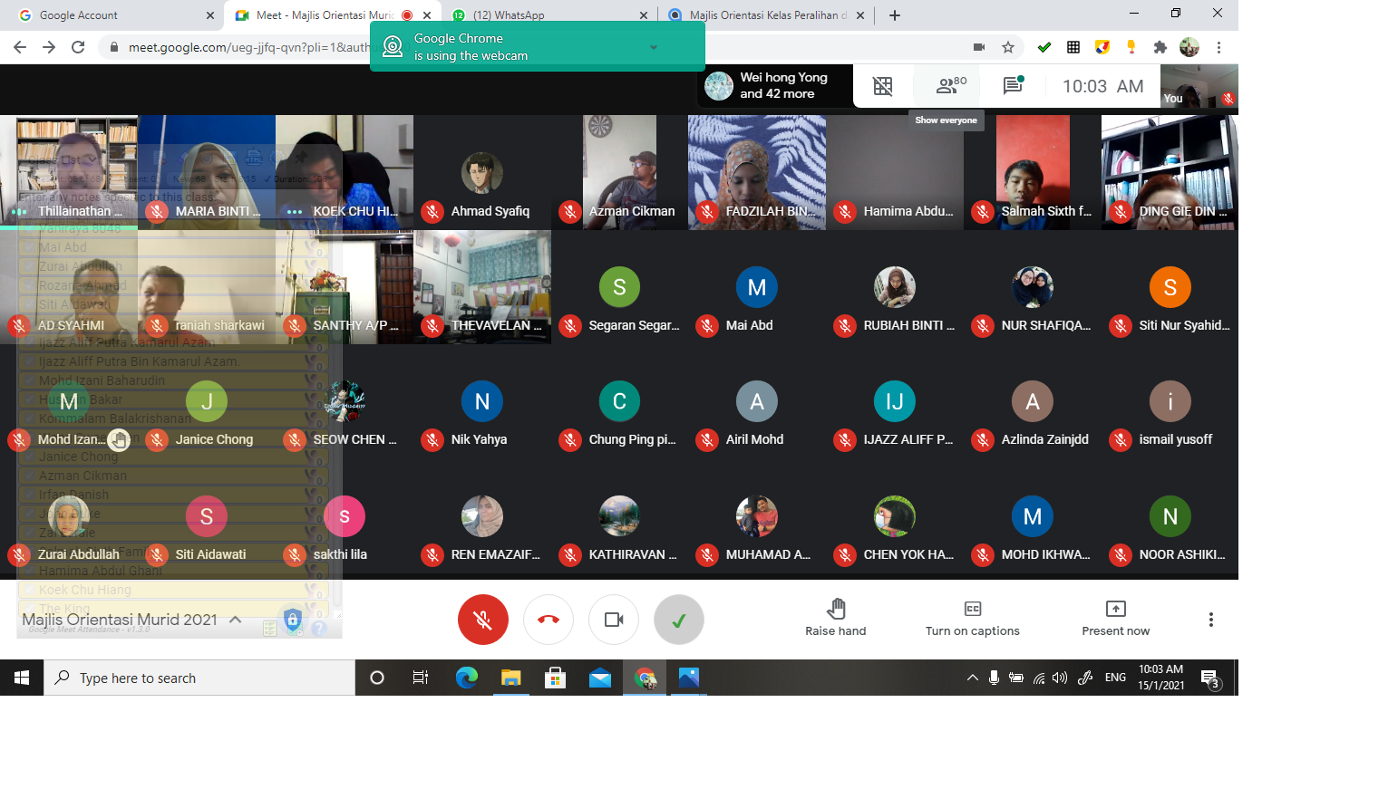Open the chat messages panel icon
The image size is (1398, 808).
coord(1013,86)
